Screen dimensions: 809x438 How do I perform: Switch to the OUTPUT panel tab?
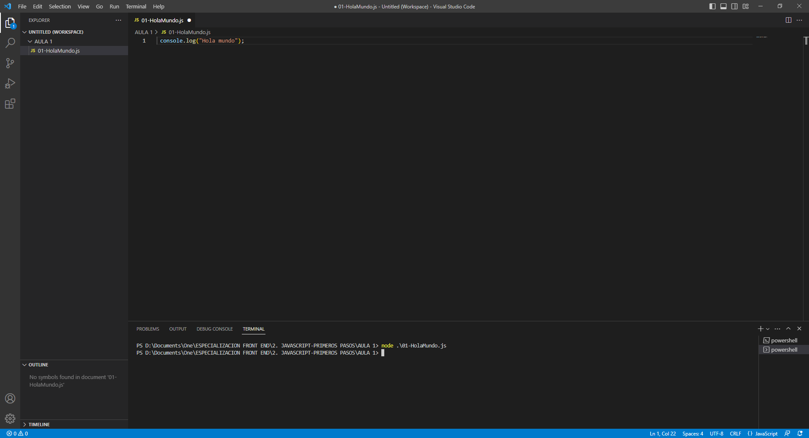[178, 329]
